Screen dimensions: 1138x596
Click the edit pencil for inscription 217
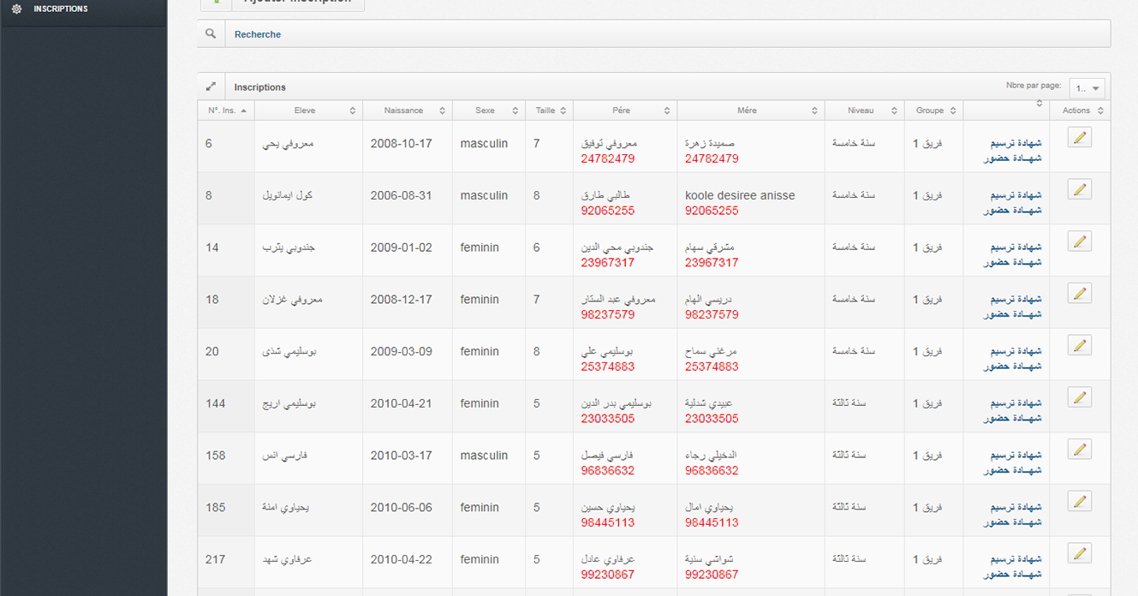point(1080,553)
